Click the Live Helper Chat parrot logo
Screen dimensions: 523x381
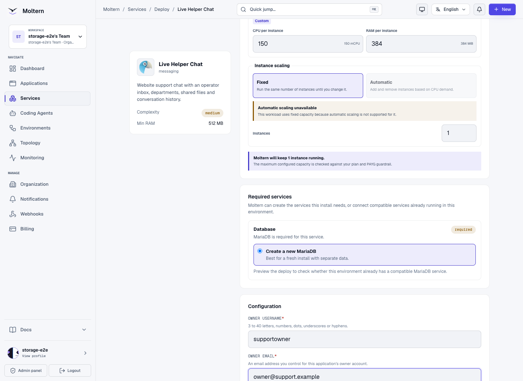[x=146, y=67]
